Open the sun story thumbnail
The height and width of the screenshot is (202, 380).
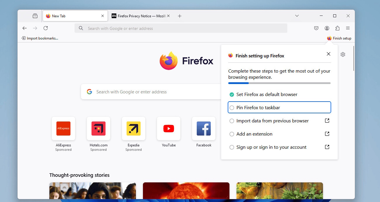(x=186, y=191)
